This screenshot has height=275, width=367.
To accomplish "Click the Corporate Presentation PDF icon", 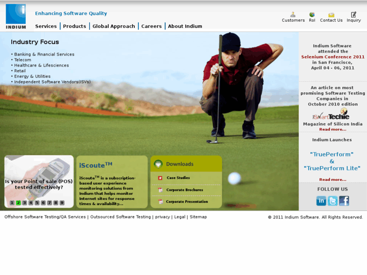I will point(161,201).
